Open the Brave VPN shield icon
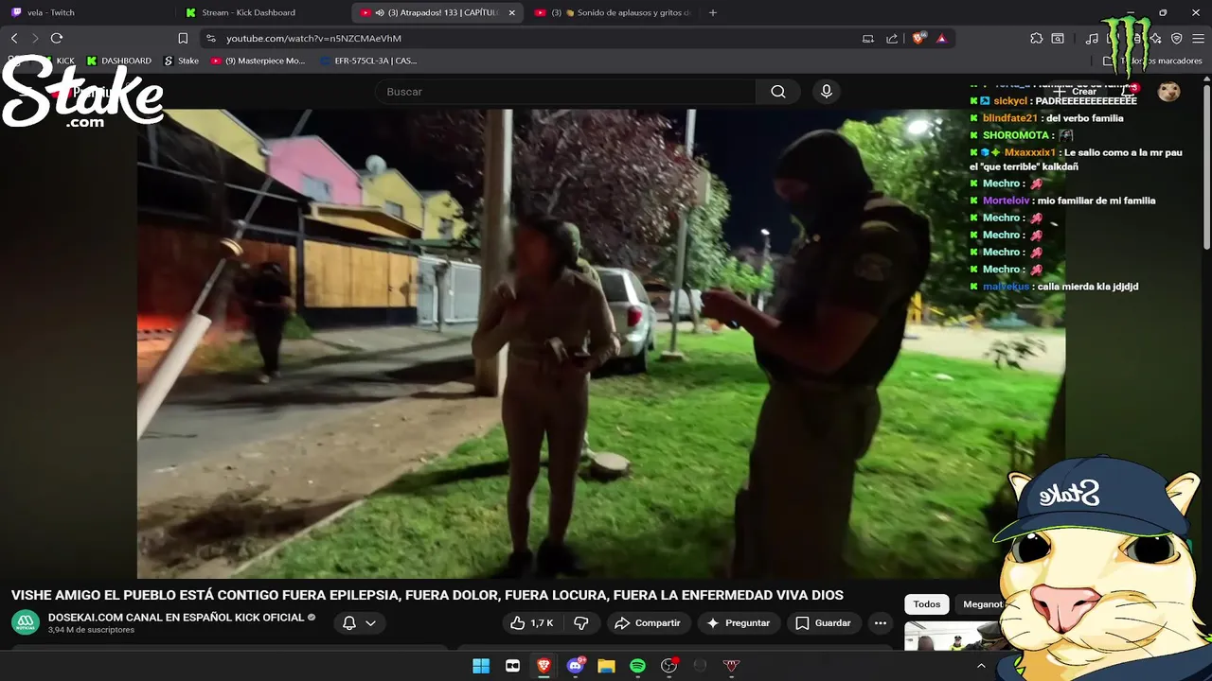This screenshot has height=681, width=1212. pyautogui.click(x=1177, y=39)
